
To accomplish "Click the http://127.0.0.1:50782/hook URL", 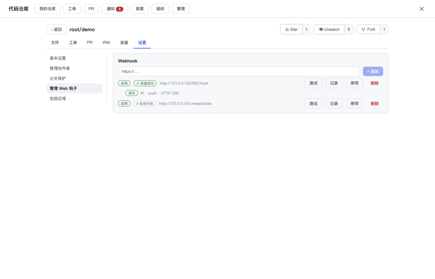I will tap(184, 83).
